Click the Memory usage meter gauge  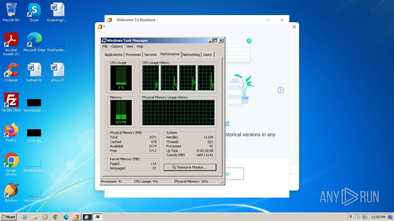[121, 113]
